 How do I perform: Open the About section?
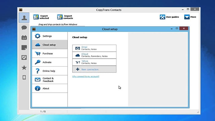coord(50,88)
